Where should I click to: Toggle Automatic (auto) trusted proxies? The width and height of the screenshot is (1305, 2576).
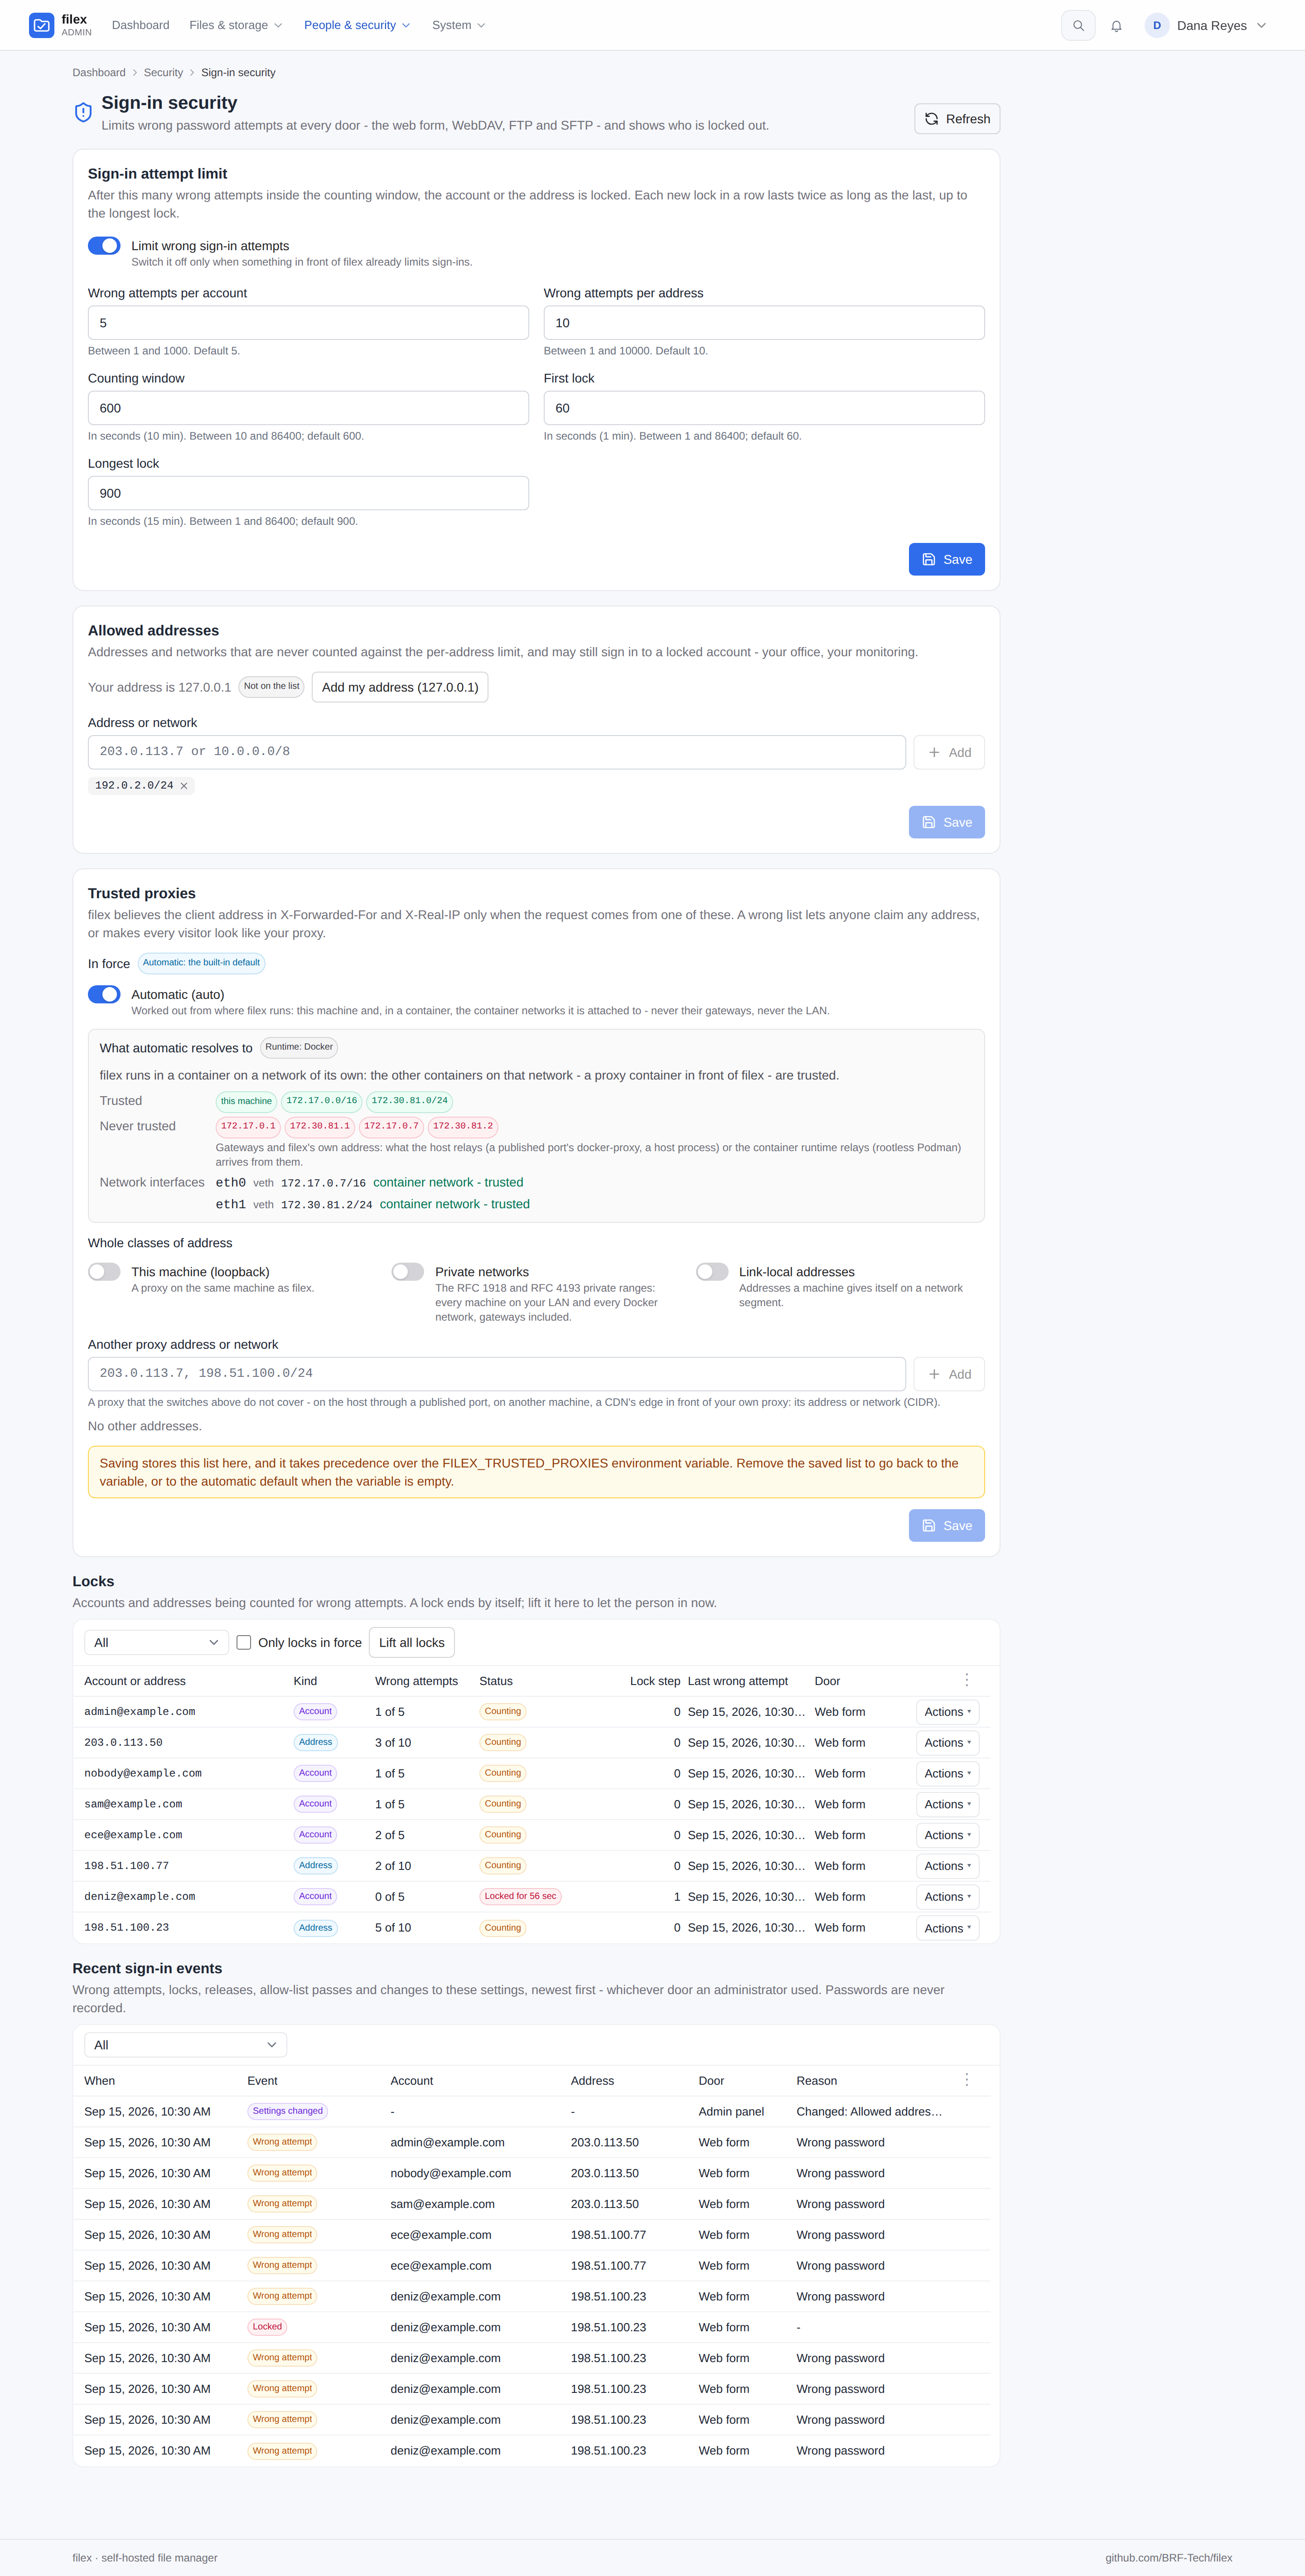(104, 994)
